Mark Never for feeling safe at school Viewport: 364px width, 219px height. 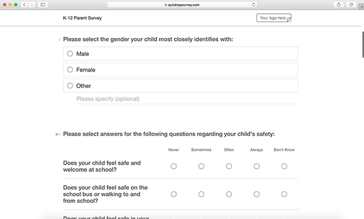click(x=174, y=166)
